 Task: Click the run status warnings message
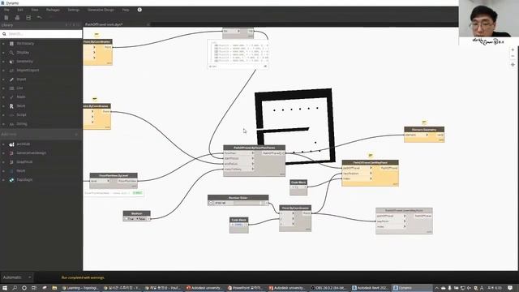(83, 277)
